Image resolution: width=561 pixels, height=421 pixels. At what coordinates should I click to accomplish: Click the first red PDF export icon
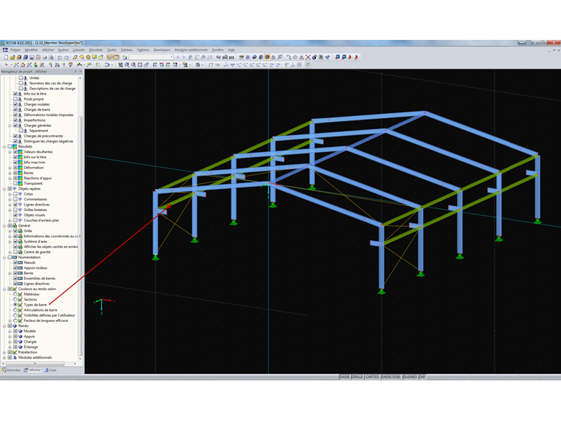pos(350,58)
